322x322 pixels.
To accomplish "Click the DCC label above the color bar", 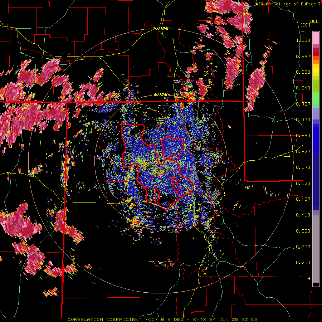I will [314, 21].
